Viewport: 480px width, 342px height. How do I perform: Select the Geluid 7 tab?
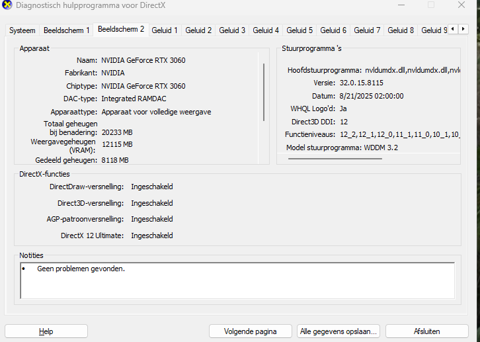(367, 30)
